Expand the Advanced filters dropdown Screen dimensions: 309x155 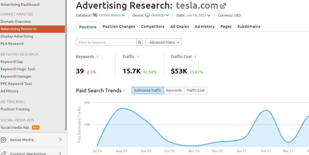point(163,42)
